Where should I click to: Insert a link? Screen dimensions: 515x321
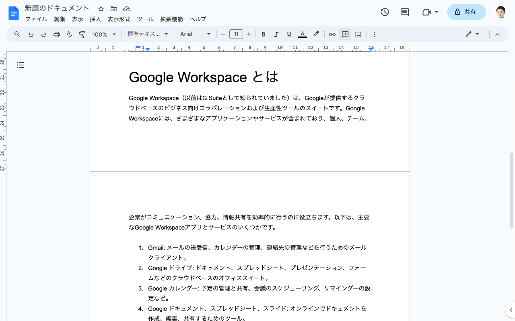[x=332, y=35]
